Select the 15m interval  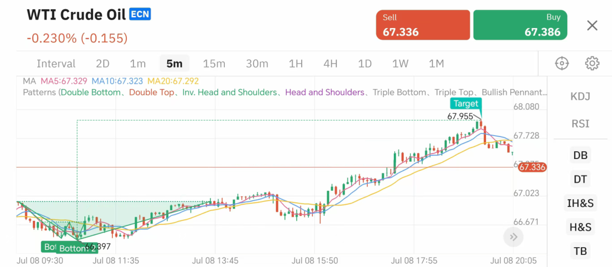click(214, 63)
